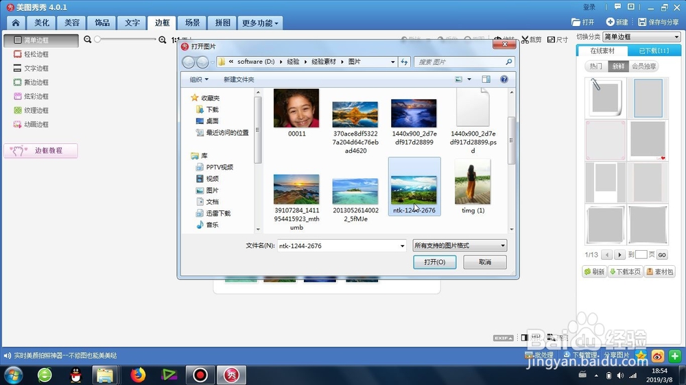Select the 裁剪 crop tool
Screen dimensions: 686x385
point(531,40)
